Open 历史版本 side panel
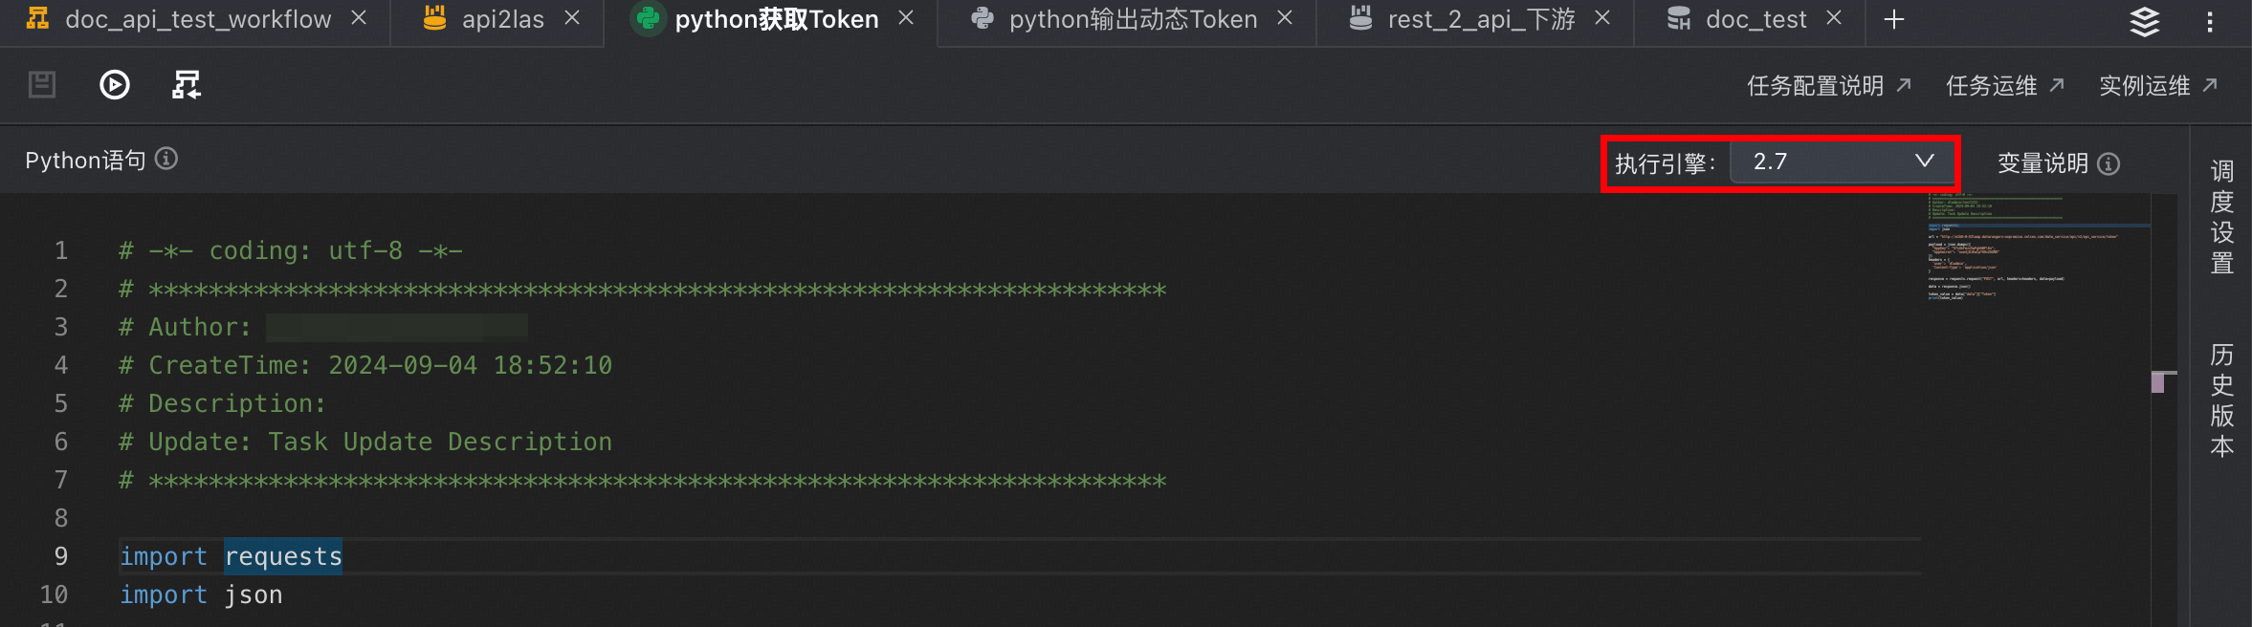This screenshot has height=627, width=2252. [2221, 400]
